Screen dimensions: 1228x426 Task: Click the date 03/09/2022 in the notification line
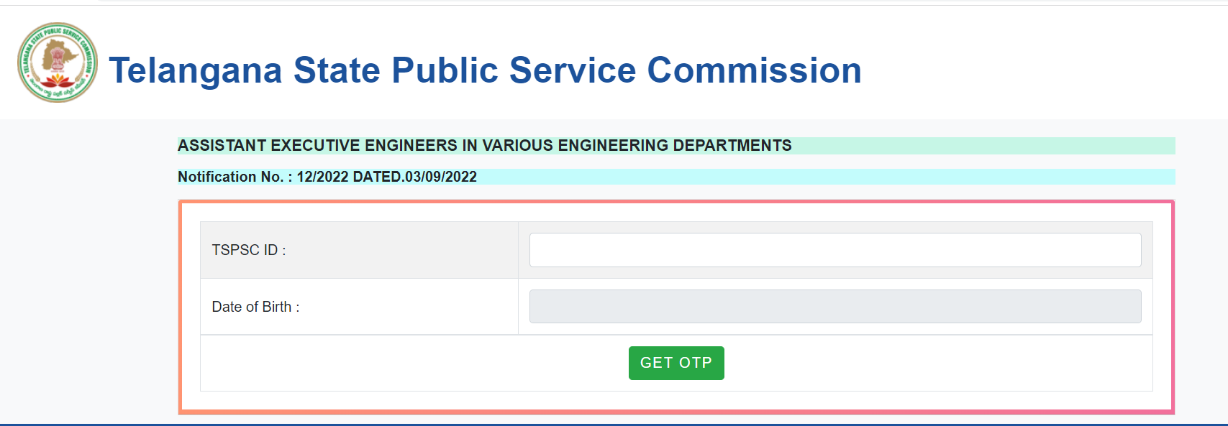(441, 177)
